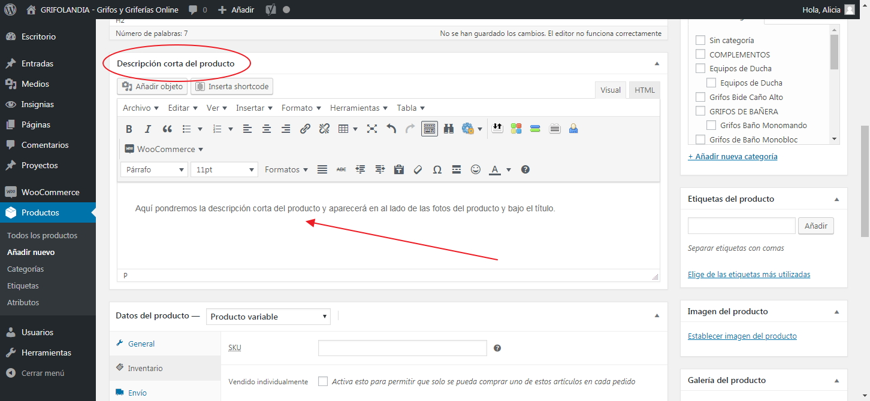Tick Grifos de Baño Monobloc category
Image resolution: width=870 pixels, height=401 pixels.
pos(700,139)
